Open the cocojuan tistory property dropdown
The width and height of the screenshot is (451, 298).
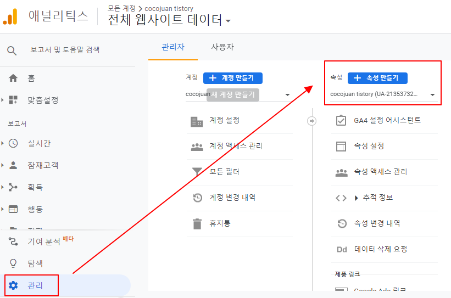(383, 94)
